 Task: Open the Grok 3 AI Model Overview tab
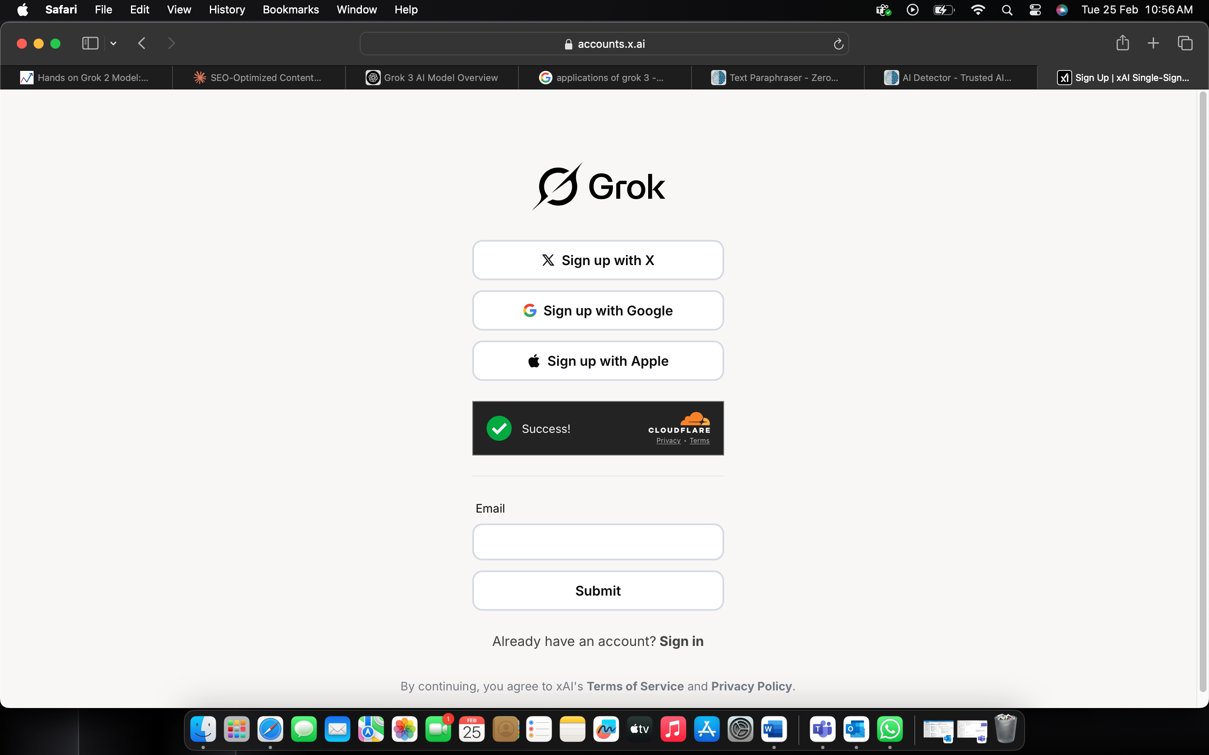[432, 78]
